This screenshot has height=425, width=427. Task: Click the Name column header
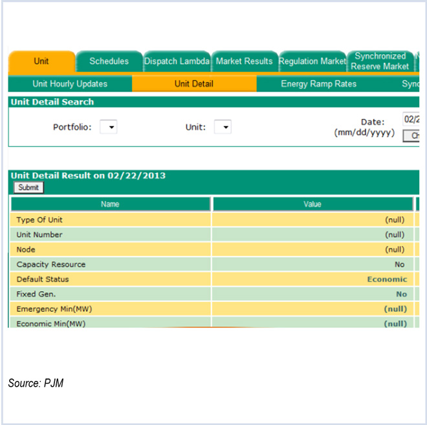click(x=111, y=204)
